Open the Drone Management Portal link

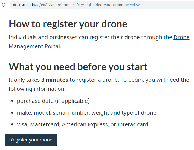pyautogui.click(x=181, y=37)
